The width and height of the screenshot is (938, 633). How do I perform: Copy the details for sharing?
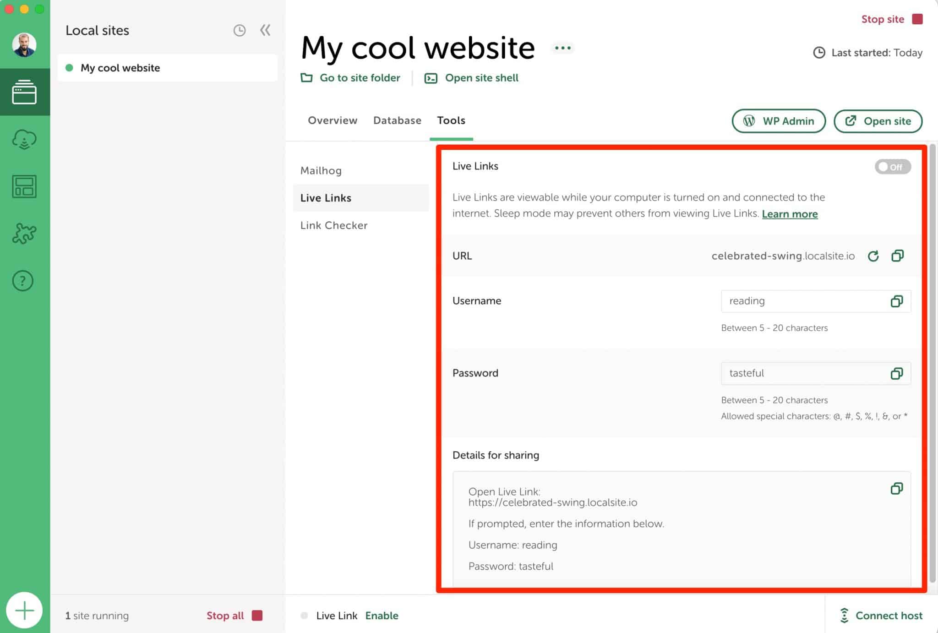(896, 489)
